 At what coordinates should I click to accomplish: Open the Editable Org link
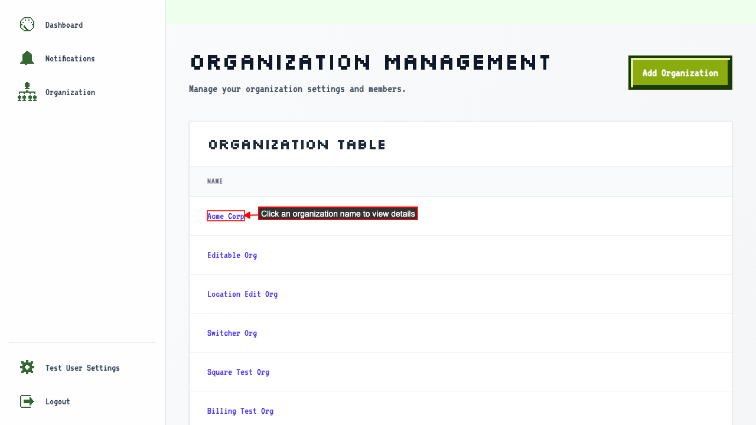click(x=232, y=255)
